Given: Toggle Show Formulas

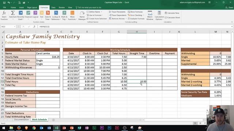Looking at the screenshot, I should (135, 12).
